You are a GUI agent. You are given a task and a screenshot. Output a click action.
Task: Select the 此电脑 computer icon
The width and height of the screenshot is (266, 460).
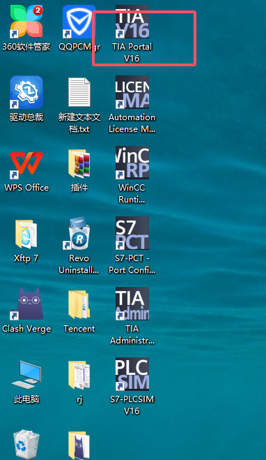pos(26,375)
